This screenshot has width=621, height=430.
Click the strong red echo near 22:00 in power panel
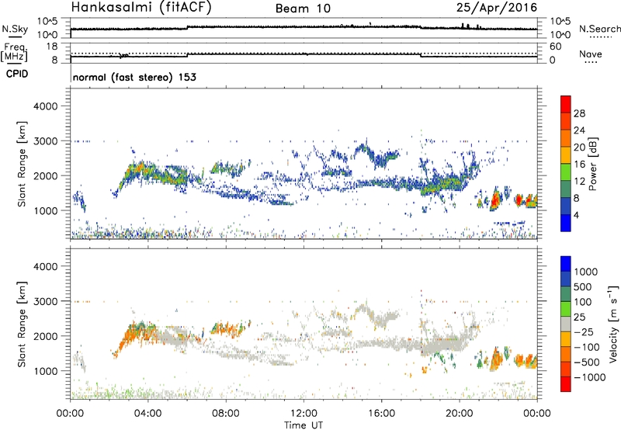click(494, 201)
